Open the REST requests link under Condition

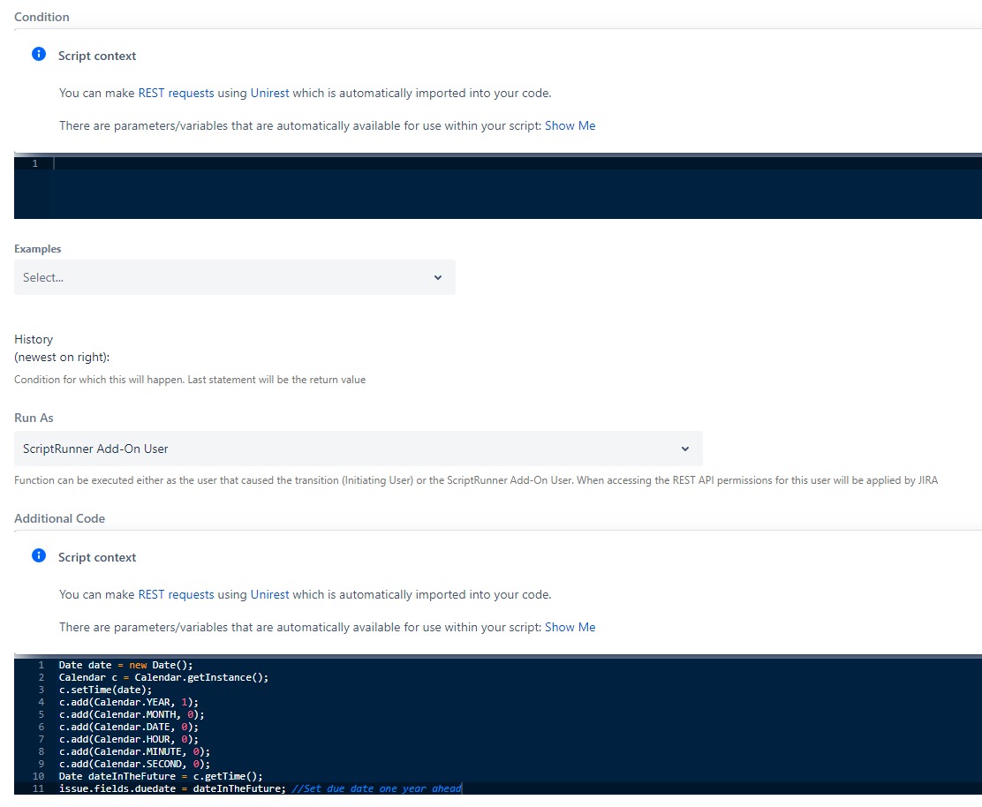point(176,93)
